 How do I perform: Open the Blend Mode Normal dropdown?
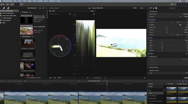tap(185, 14)
